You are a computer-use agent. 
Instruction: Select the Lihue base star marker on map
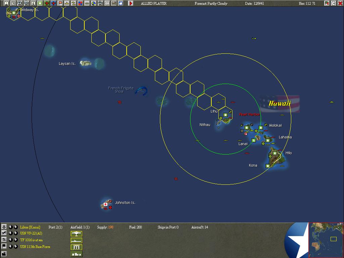[x=225, y=115]
